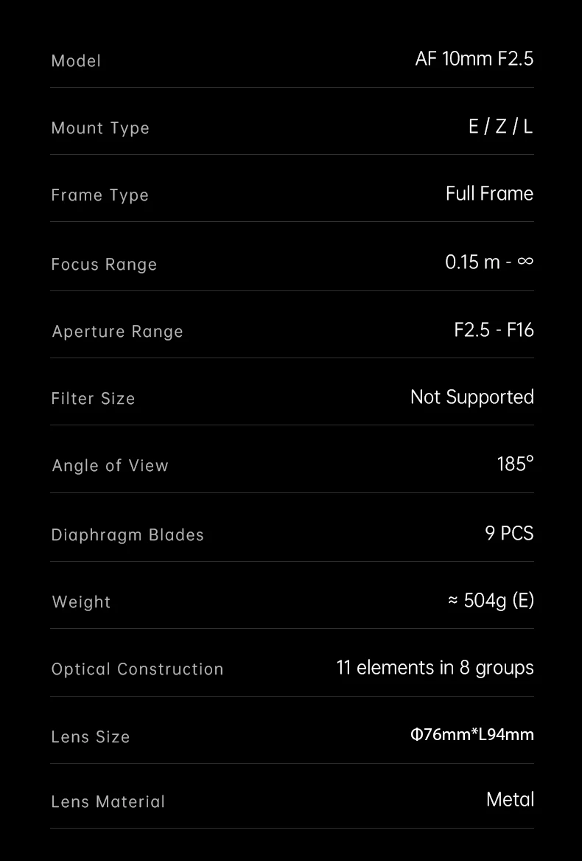Select the F2.5 - F16 value

(494, 330)
